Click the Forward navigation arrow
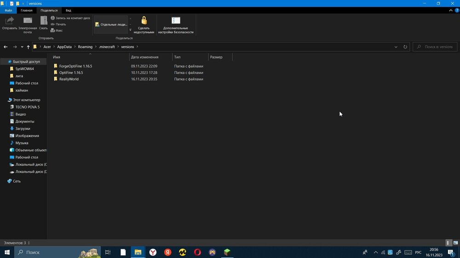Image resolution: width=460 pixels, height=258 pixels. click(15, 47)
